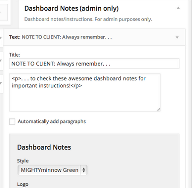Open the MIGHTYminnow Green style dropdown

click(x=52, y=170)
